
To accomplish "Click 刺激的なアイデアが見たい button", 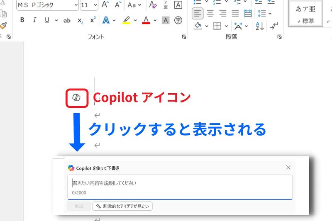I will tap(122, 206).
